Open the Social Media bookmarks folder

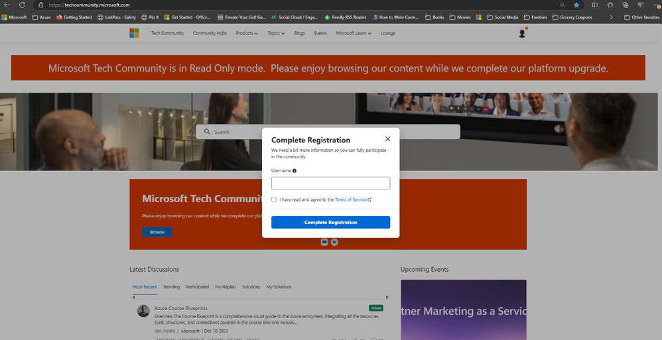502,17
